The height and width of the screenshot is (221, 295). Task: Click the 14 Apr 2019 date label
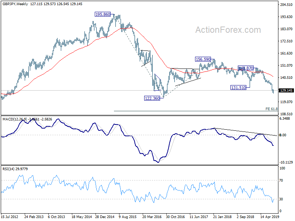[x=270, y=217]
